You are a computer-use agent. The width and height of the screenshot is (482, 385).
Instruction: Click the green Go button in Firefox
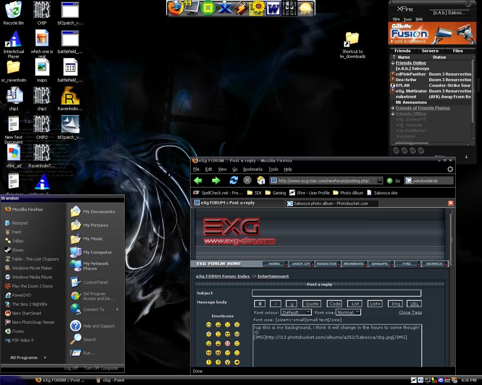click(394, 181)
